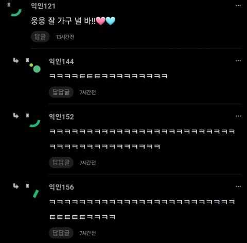This screenshot has width=247, height=243.
Task: Click the username 익인144
Action: pyautogui.click(x=61, y=61)
